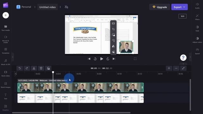Click the flip horizontal icon
Image resolution: width=203 pixels, height=114 pixels.
pos(113,46)
